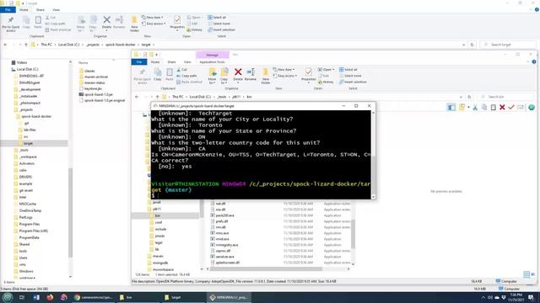Open Easy access dropdown in bin window
Image resolution: width=540 pixels, height=303 pixels.
tap(285, 76)
